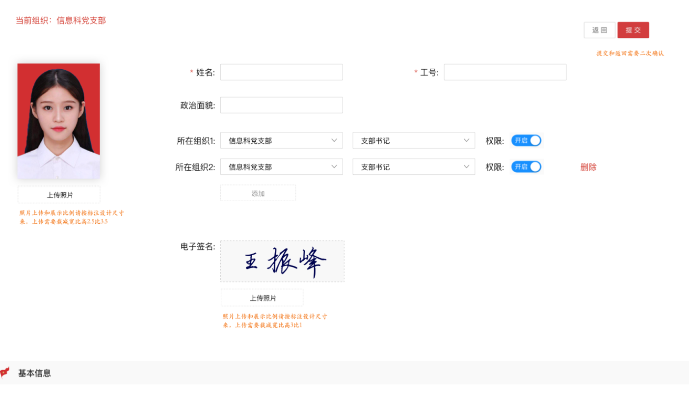
Task: Click the 提交和返回需要二次确认 note
Action: click(630, 53)
